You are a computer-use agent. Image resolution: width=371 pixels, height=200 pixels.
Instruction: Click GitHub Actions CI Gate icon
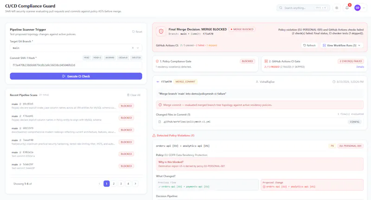pyautogui.click(x=266, y=62)
